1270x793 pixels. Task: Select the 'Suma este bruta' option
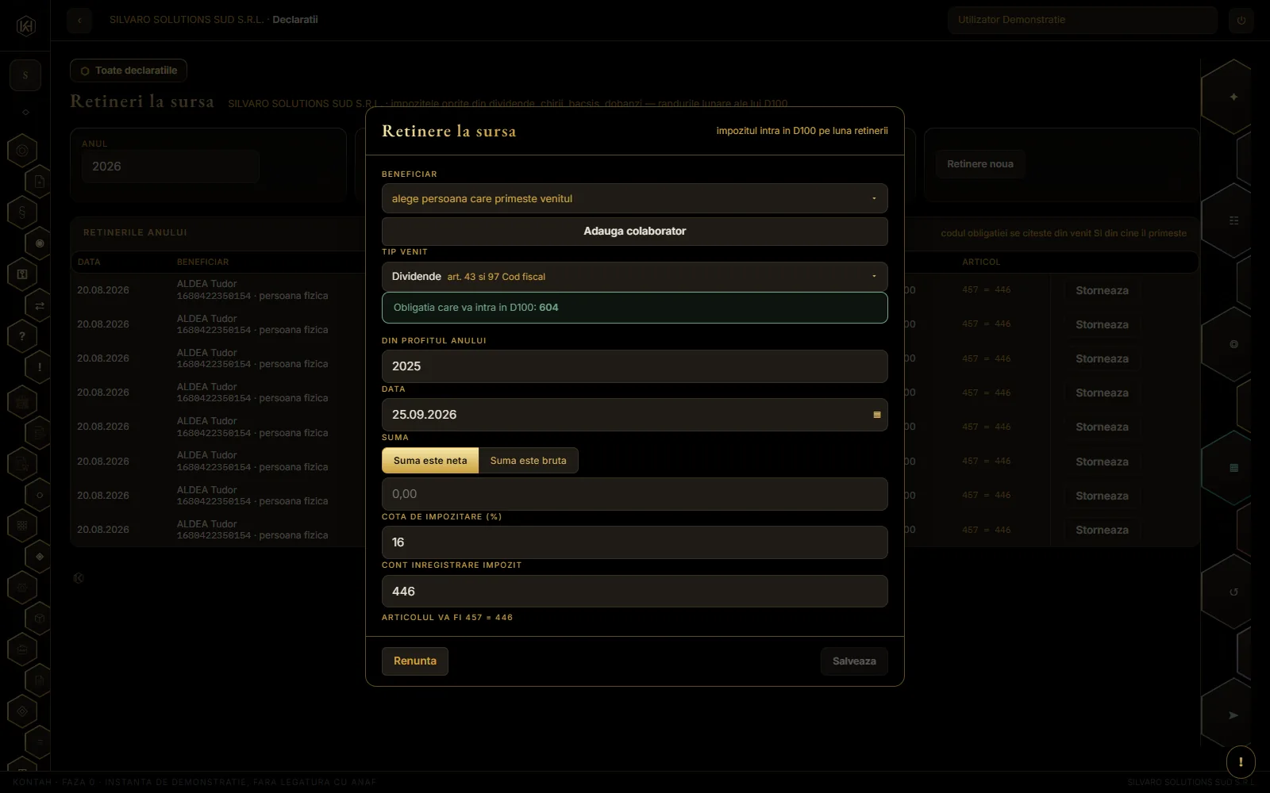click(529, 461)
